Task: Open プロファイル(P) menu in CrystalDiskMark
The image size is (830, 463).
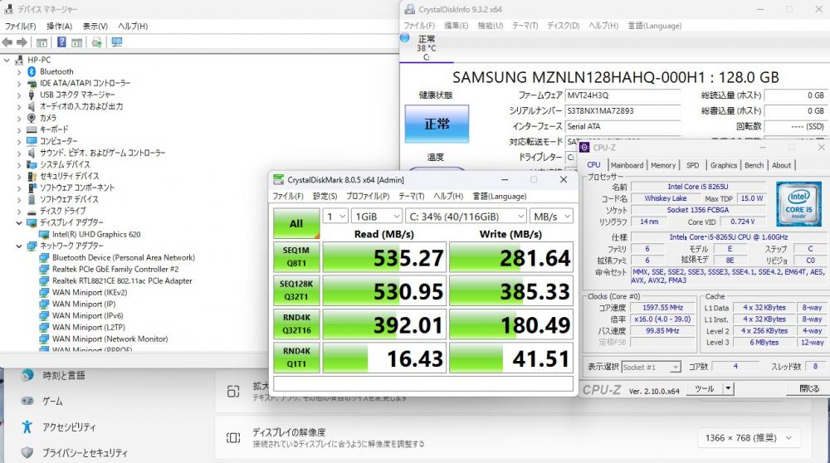Action: (x=368, y=197)
